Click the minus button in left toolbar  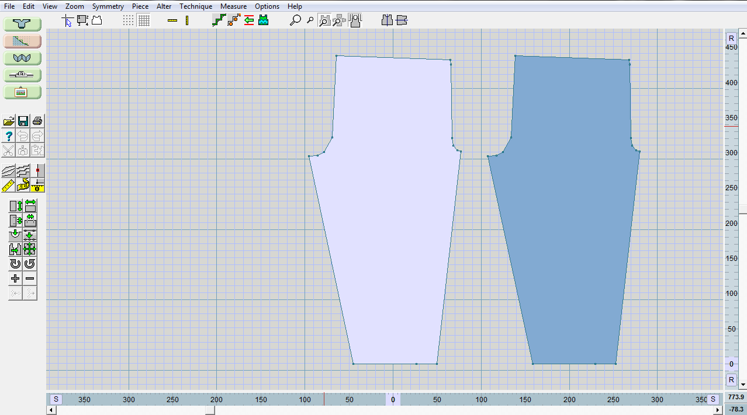tap(30, 278)
